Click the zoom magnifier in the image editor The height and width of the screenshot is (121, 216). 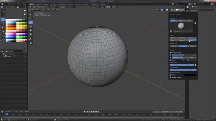25,11
